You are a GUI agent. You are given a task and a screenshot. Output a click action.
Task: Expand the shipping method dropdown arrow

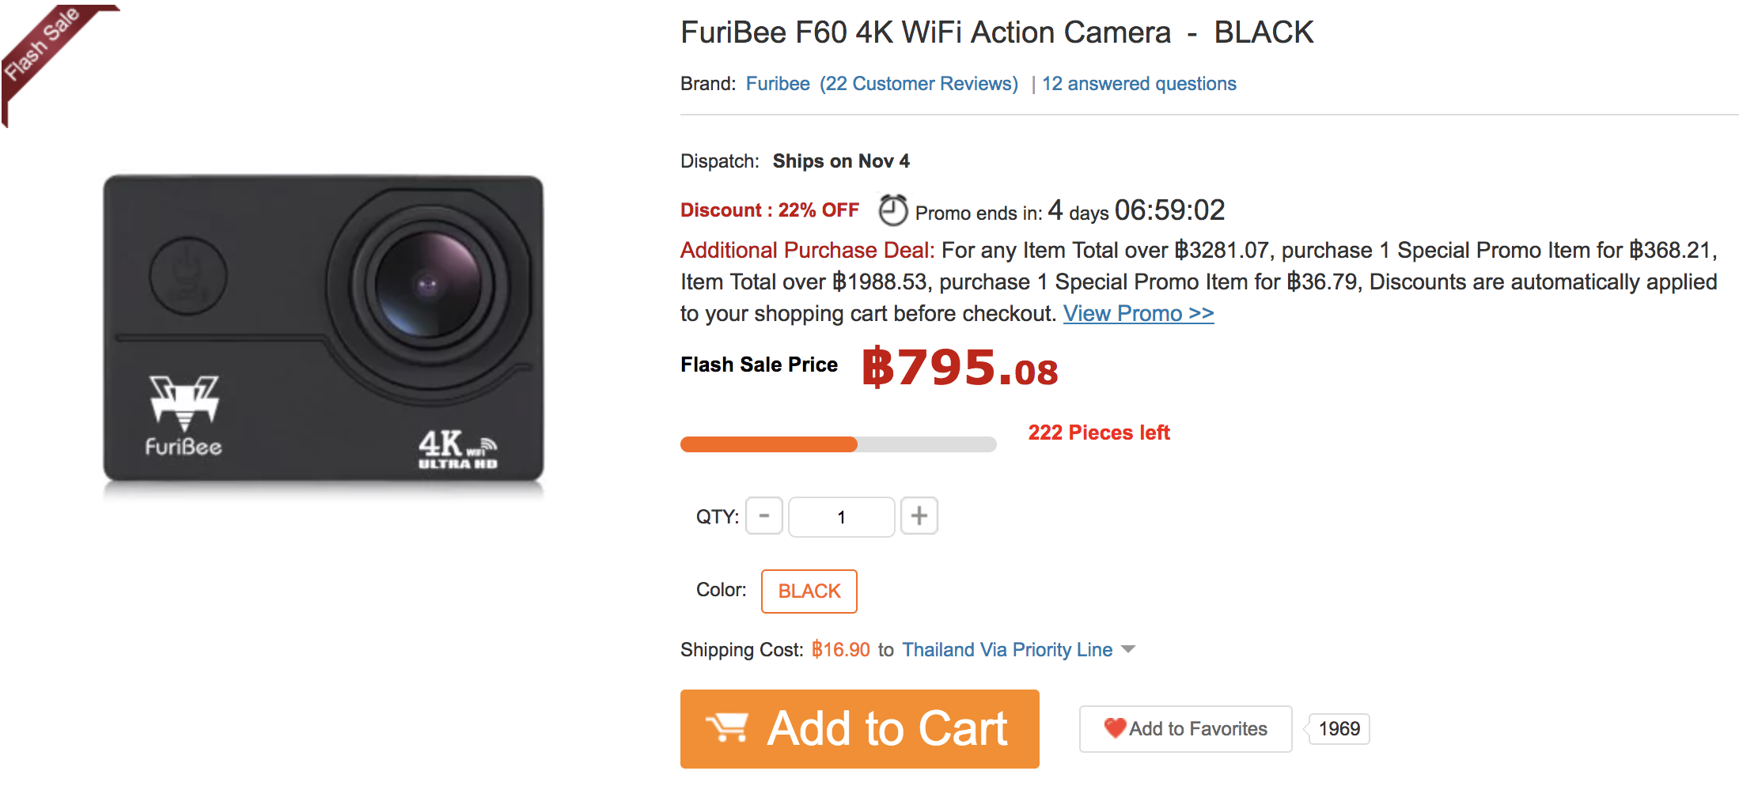click(x=1128, y=649)
